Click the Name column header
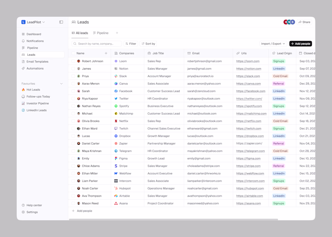This screenshot has width=332, height=237. point(81,53)
